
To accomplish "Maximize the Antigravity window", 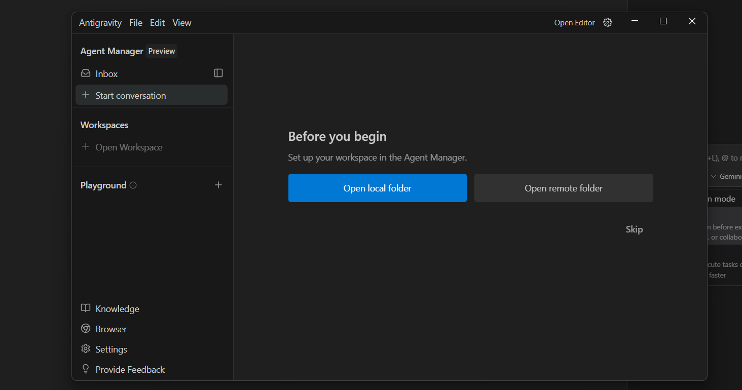I will (663, 21).
